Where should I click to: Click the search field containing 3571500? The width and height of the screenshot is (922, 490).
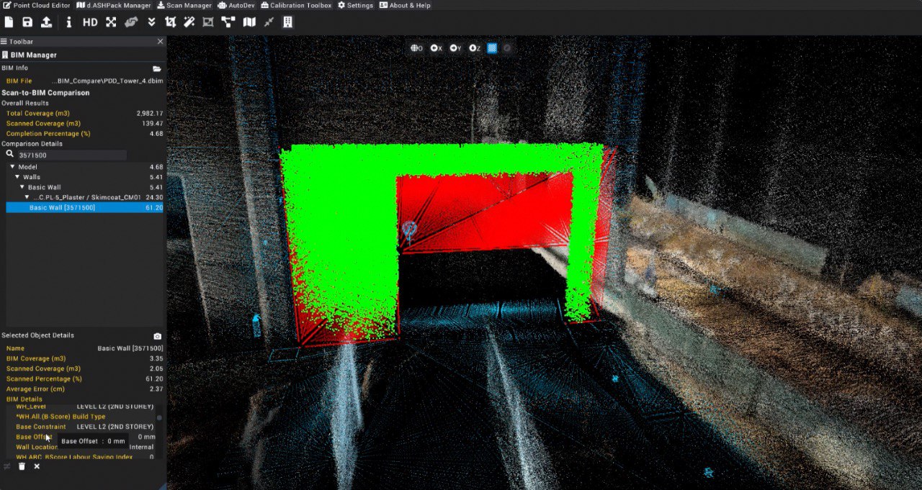(71, 155)
